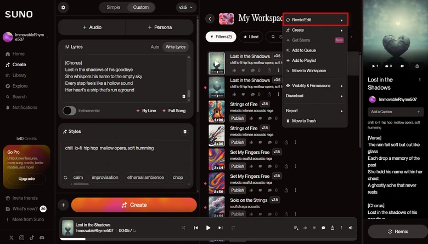The height and width of the screenshot is (244, 428).
Task: Click the style tags horizontal scrollbar
Action: click(81, 184)
